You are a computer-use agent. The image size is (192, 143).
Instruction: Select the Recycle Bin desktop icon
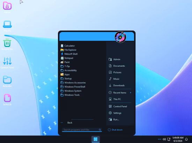pyautogui.click(x=7, y=44)
